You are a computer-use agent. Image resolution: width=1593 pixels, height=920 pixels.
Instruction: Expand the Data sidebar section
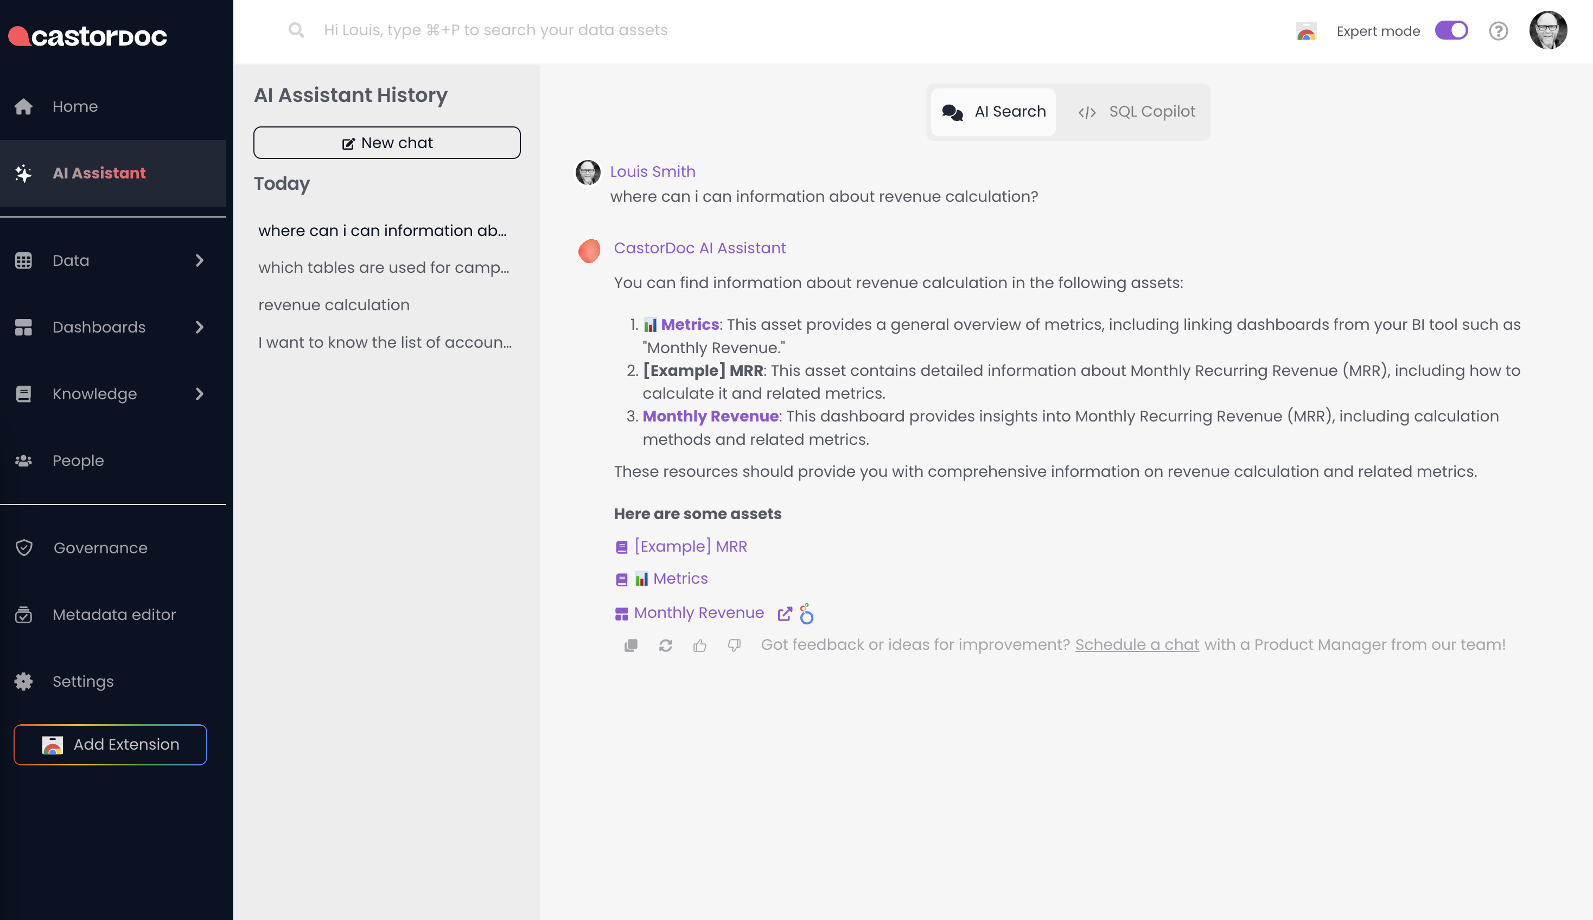pyautogui.click(x=199, y=260)
